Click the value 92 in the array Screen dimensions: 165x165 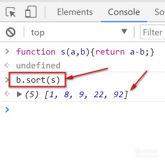point(118,94)
